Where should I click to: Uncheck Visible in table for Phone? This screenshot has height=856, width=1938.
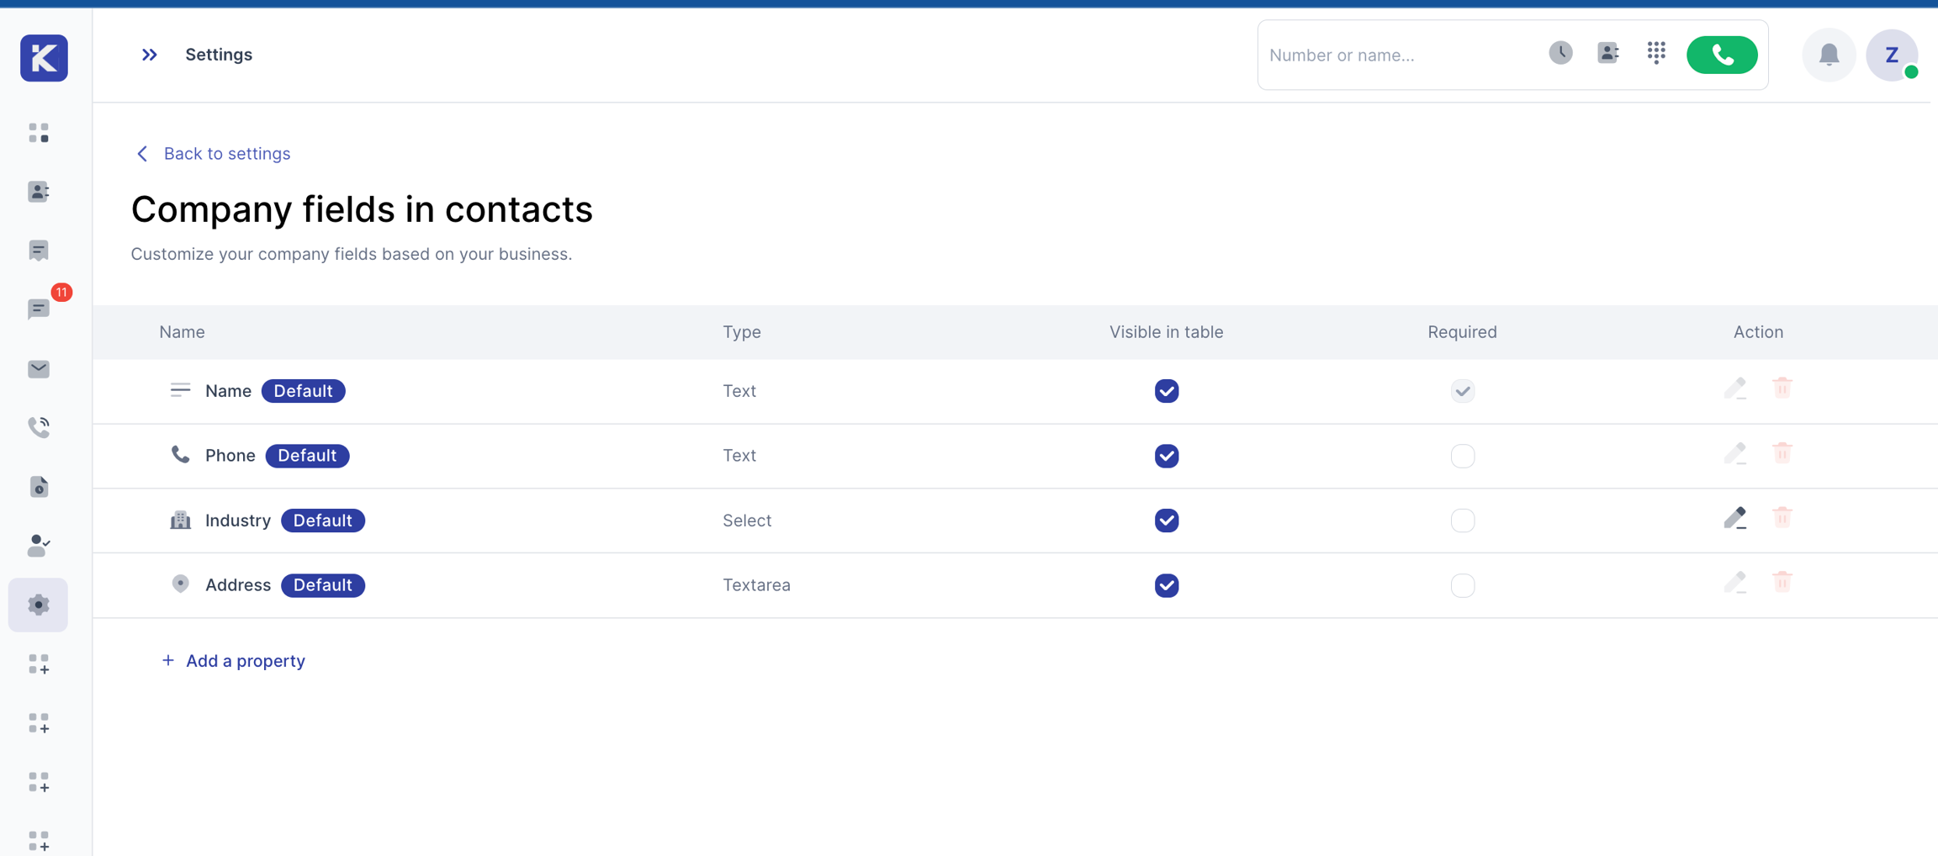coord(1166,456)
